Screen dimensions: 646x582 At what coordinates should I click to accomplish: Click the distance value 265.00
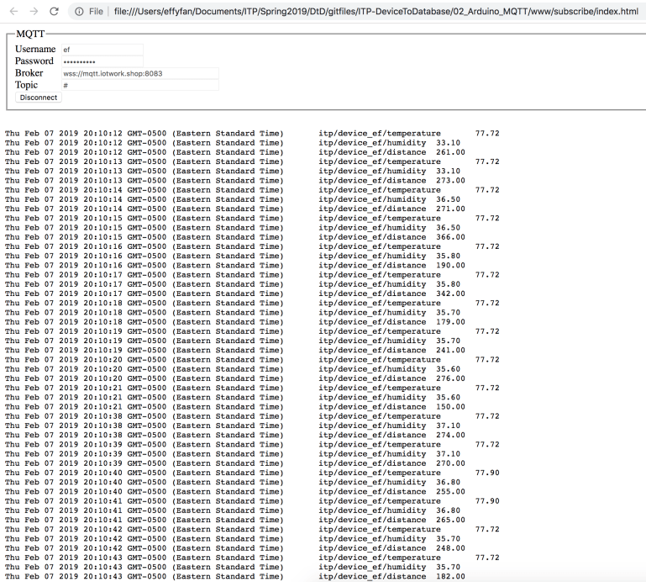tap(450, 520)
